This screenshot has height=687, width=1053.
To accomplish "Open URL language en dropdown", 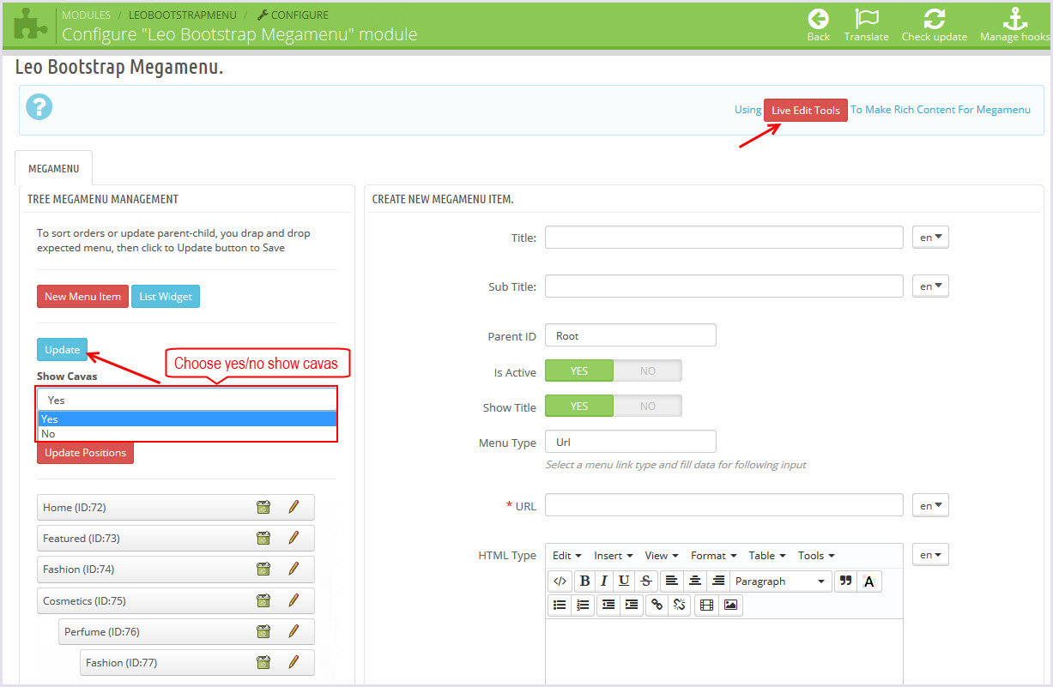I will [x=930, y=505].
